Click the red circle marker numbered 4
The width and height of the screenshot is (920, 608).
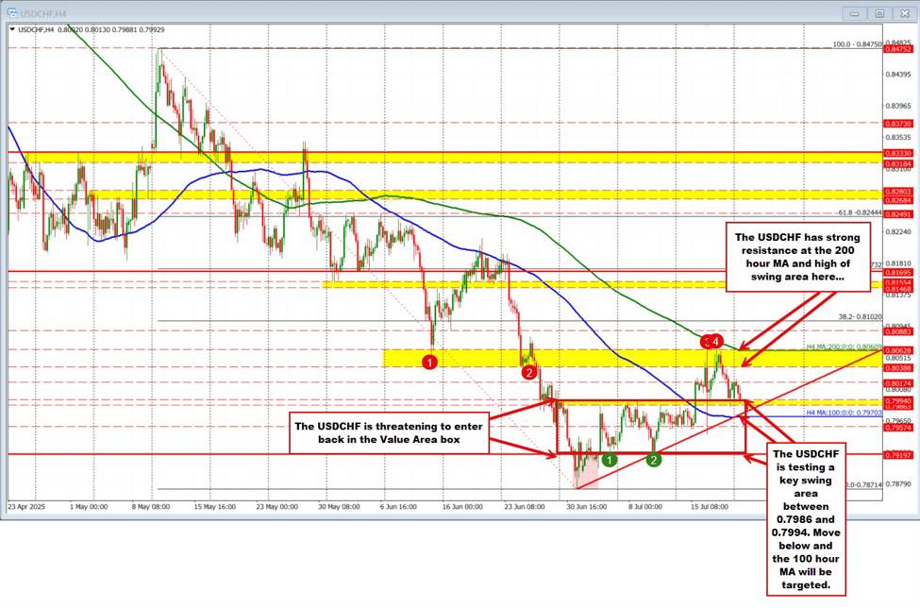point(719,341)
